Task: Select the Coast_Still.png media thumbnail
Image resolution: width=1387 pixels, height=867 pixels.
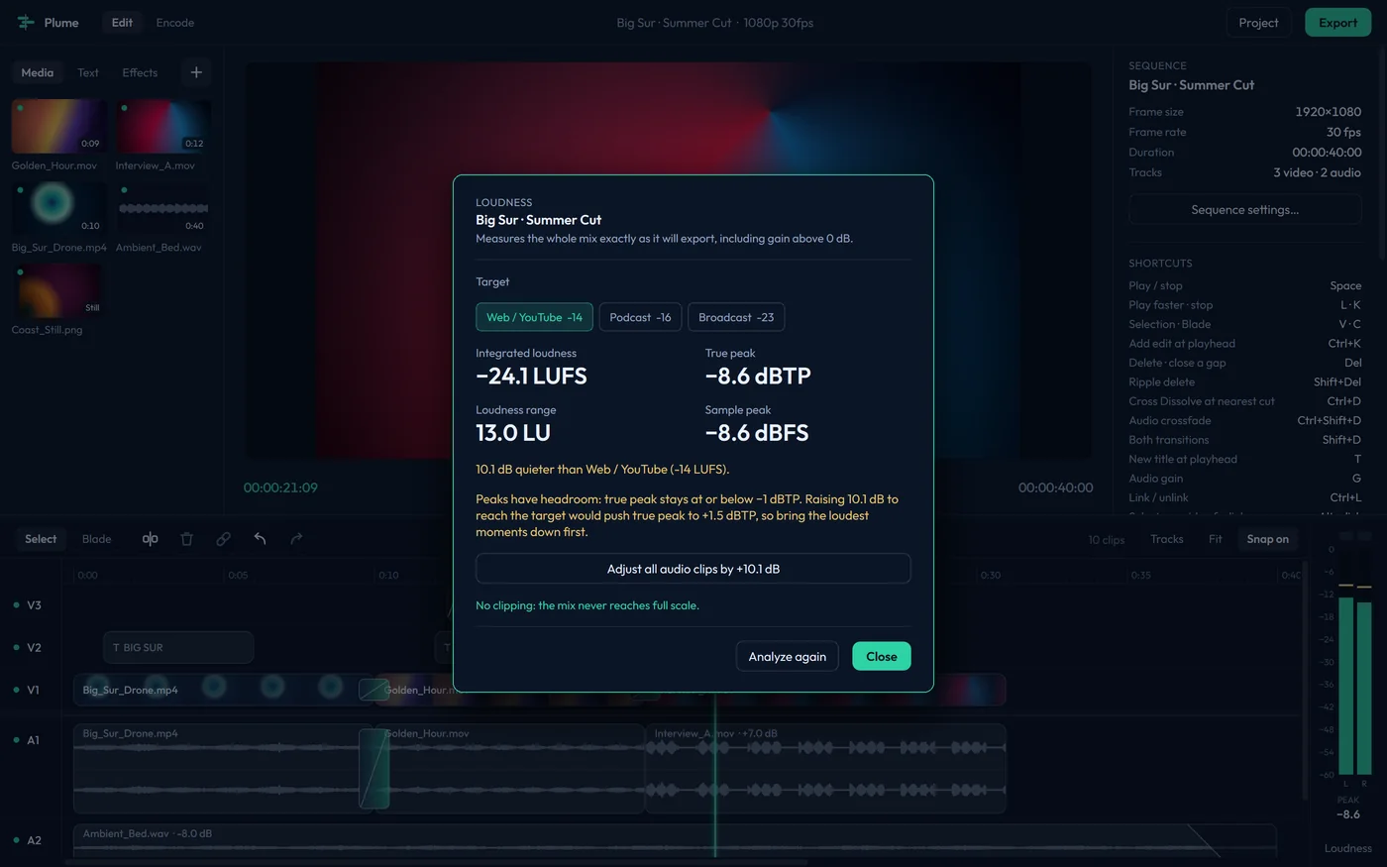Action: coord(58,290)
